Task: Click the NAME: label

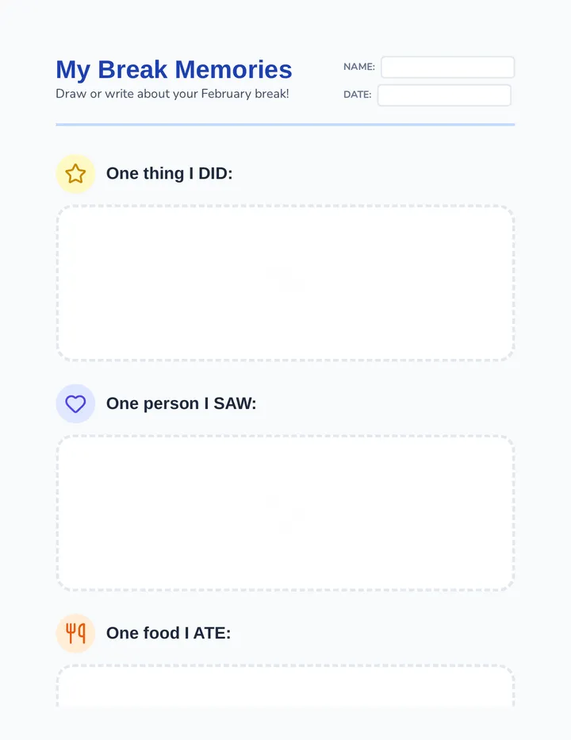Action: tap(359, 67)
